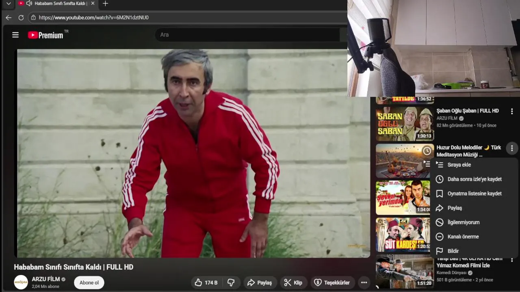Viewport: 520px width, 292px height.
Task: Mute the tab via speaker icon
Action: pyautogui.click(x=29, y=4)
